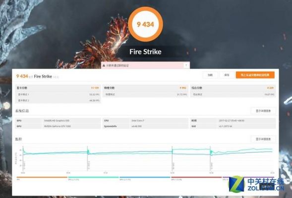Screen dimensions: 292x198
Task: Select the graphics test 1 row with 53.32 FPS
Action: 58,95
